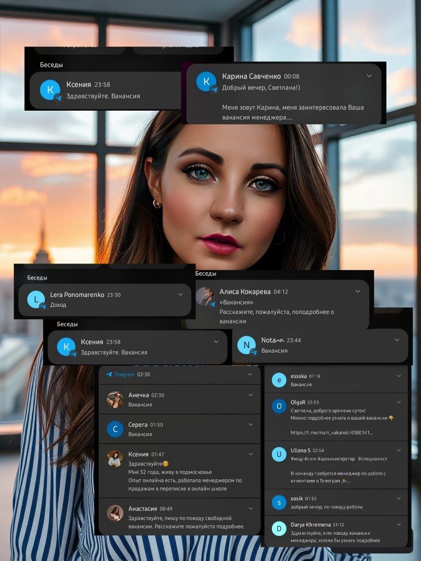The width and height of the screenshot is (421, 561).
Task: Open Анечка's 'Вакансия' message
Action: pyautogui.click(x=140, y=404)
